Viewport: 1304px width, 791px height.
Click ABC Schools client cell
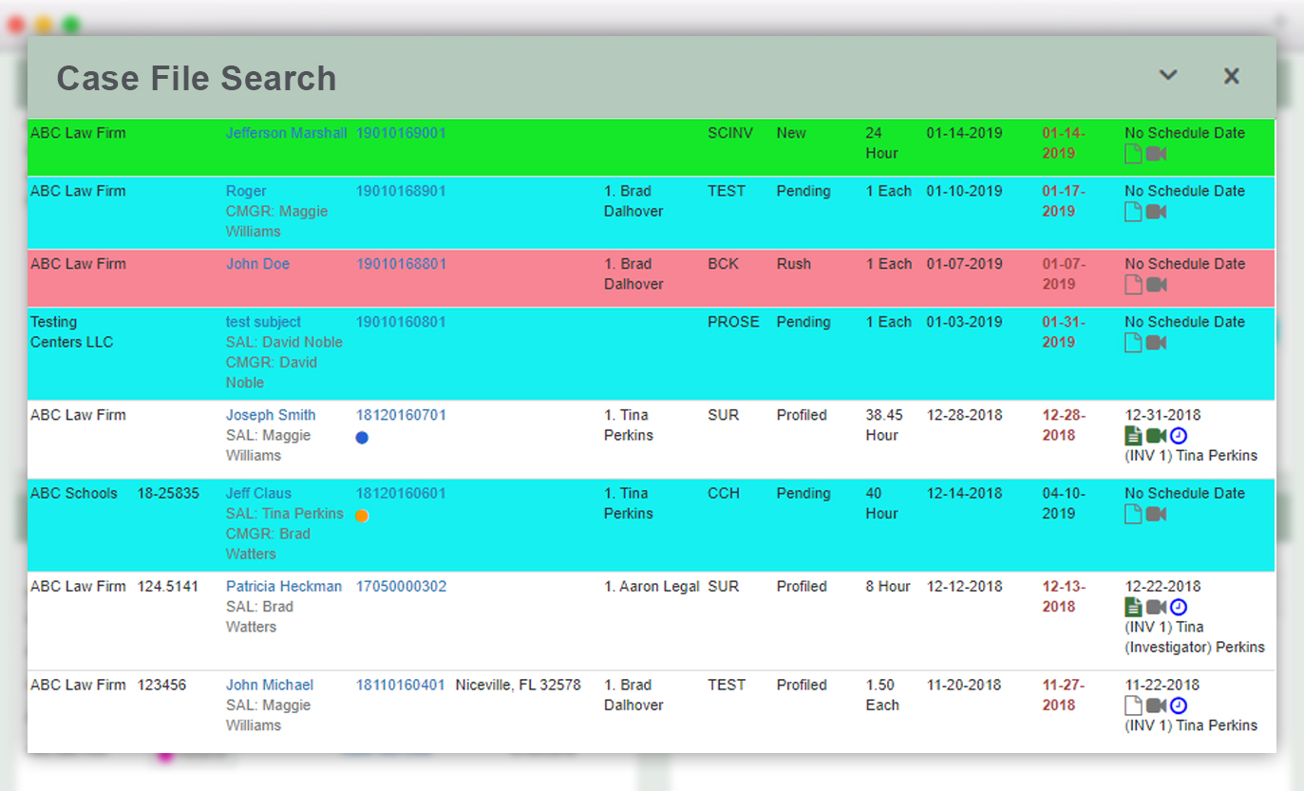74,493
